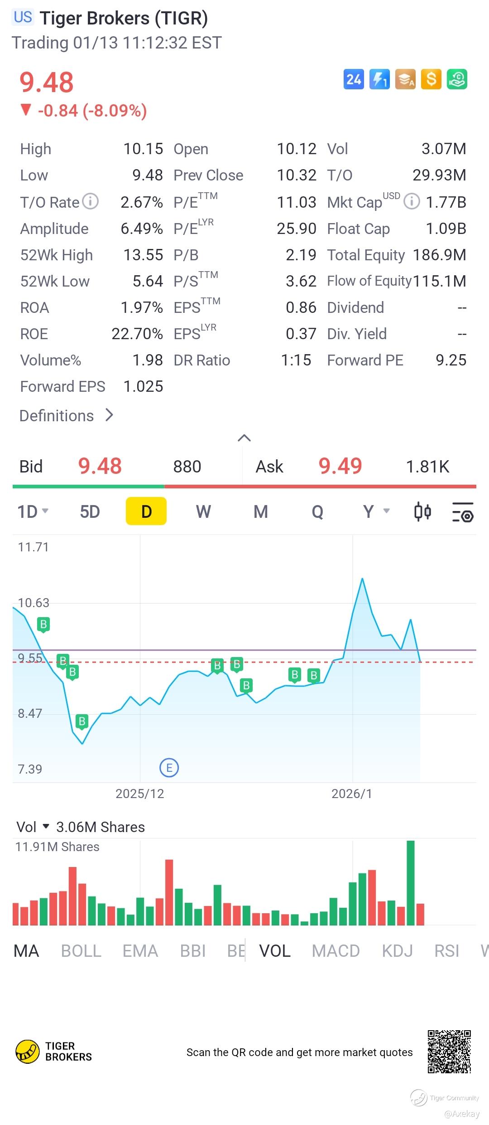Screen dimensions: 489x1125
Task: Tap the QR code image
Action: click(x=449, y=1052)
